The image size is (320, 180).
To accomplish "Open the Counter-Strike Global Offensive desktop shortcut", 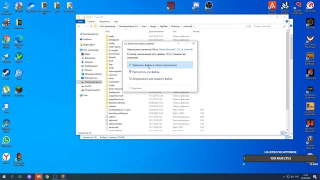I will click(310, 109).
